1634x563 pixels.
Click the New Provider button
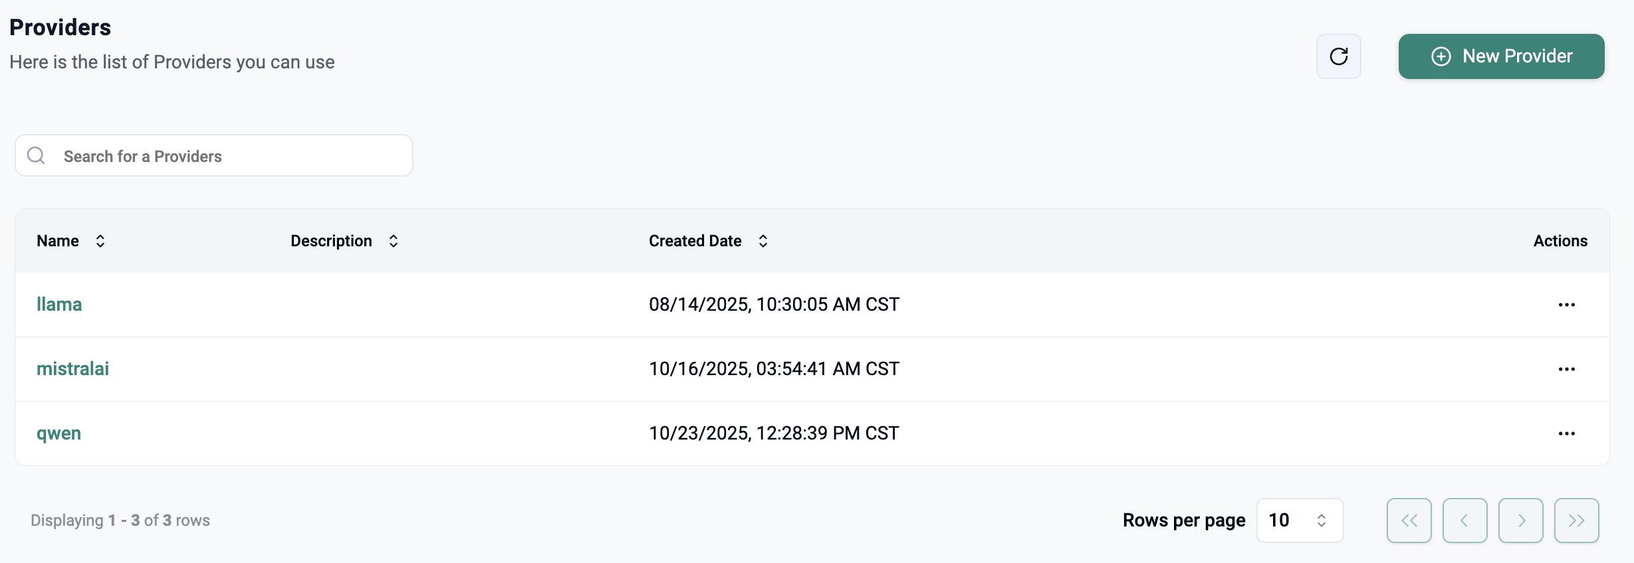click(1501, 56)
